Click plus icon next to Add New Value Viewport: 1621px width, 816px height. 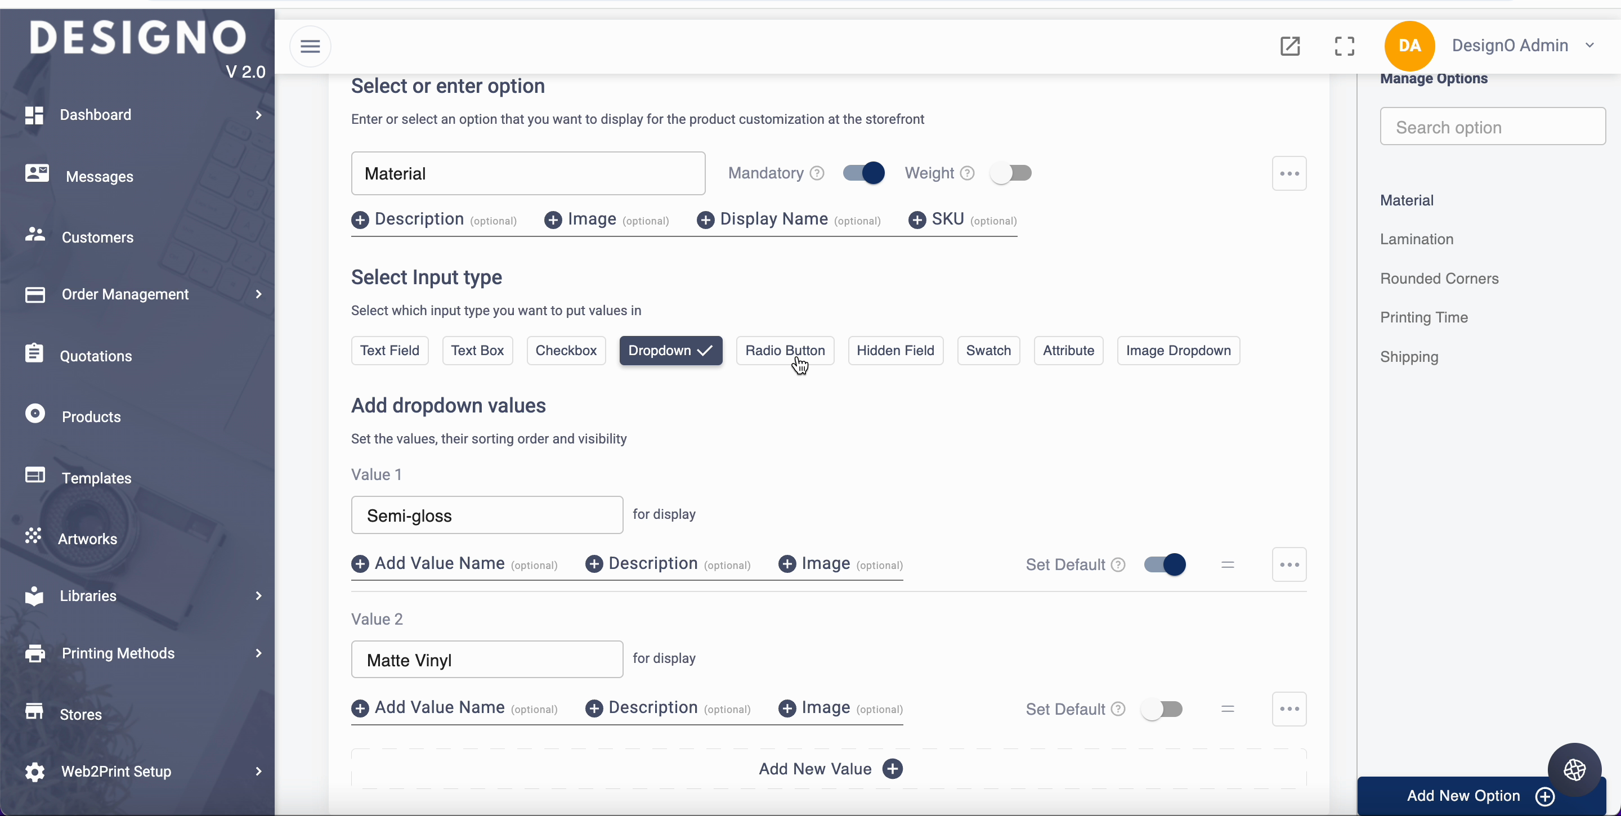coord(892,768)
